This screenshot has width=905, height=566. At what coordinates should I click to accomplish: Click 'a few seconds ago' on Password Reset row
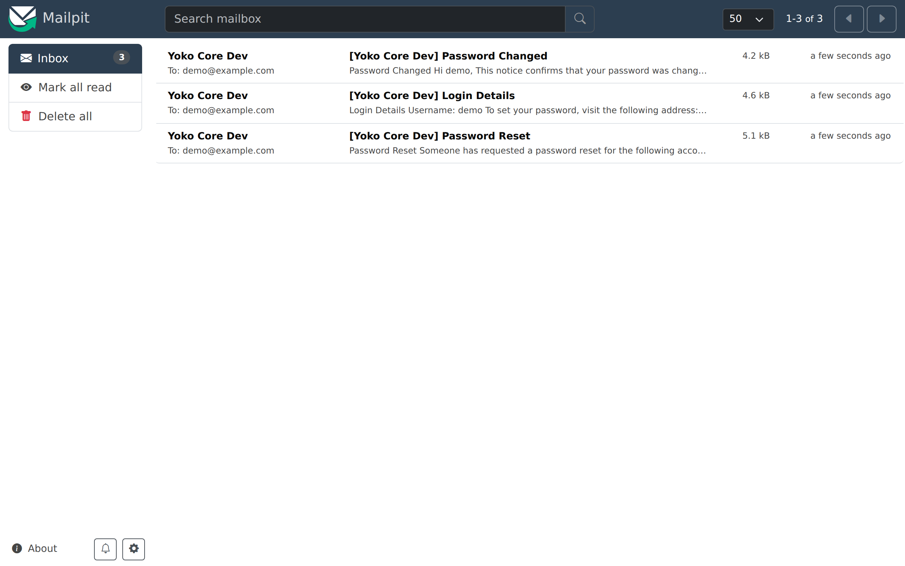[851, 135]
